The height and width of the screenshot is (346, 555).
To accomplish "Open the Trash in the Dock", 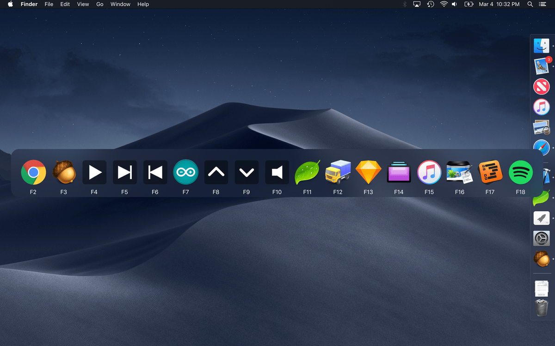I will click(x=542, y=308).
